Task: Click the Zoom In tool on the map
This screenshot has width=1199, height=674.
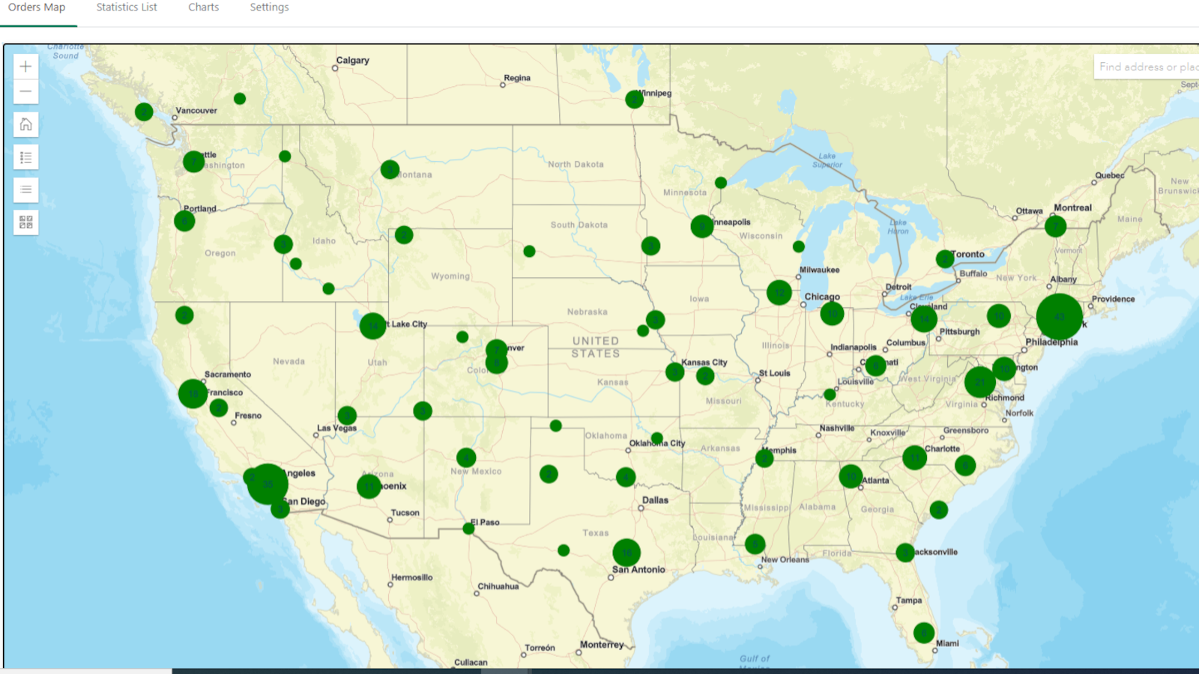Action: coord(25,66)
